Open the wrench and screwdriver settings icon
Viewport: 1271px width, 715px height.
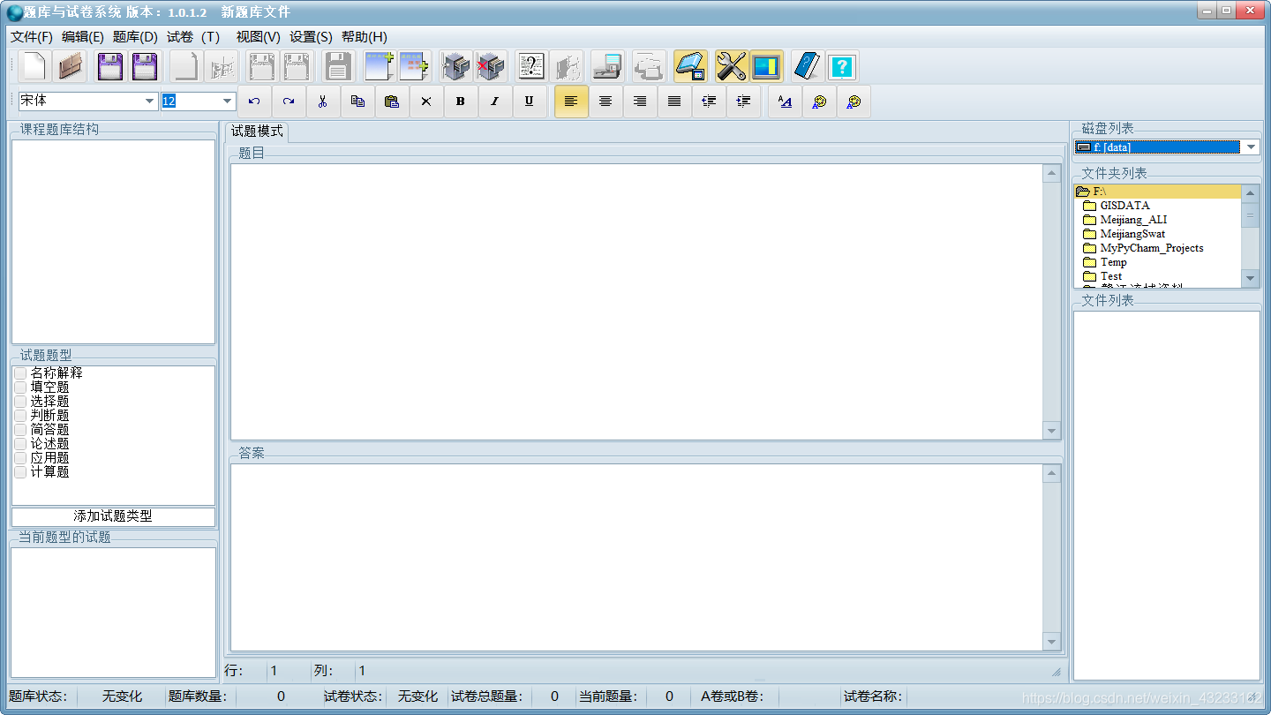(731, 66)
